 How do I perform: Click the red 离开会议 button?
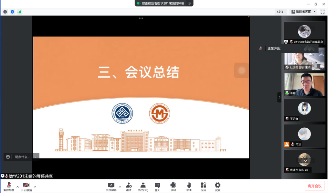(x=314, y=186)
